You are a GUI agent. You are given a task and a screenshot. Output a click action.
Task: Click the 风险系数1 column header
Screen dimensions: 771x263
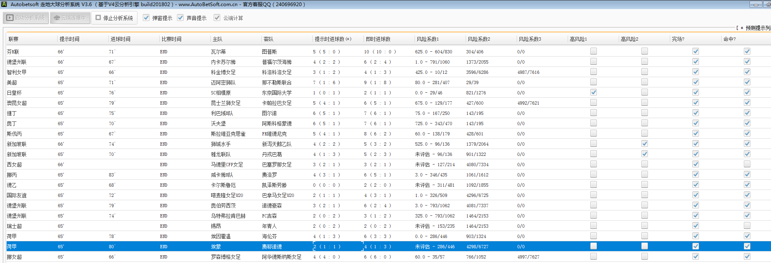[428, 39]
